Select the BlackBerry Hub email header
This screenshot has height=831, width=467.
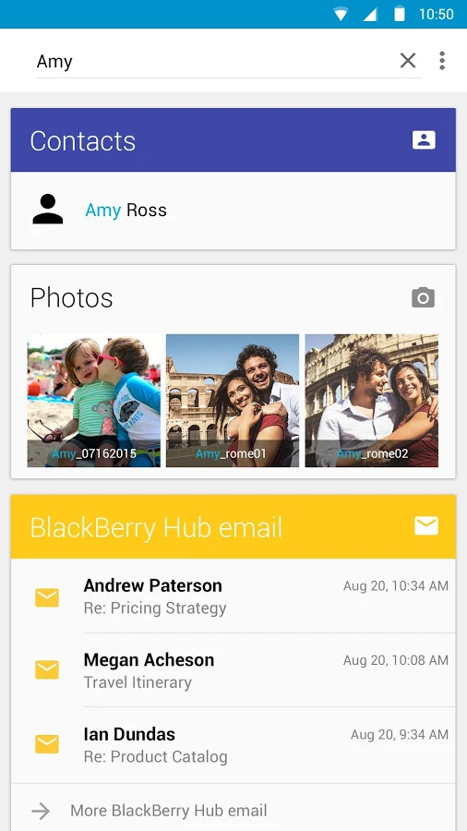click(x=233, y=526)
